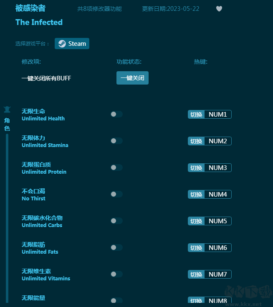The height and width of the screenshot is (307, 273).
Task: Toggle the Unlimited Fats switch
Action: click(x=116, y=247)
